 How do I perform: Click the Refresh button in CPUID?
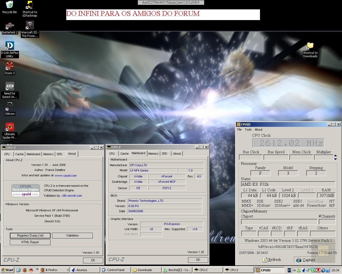pyautogui.click(x=272, y=260)
